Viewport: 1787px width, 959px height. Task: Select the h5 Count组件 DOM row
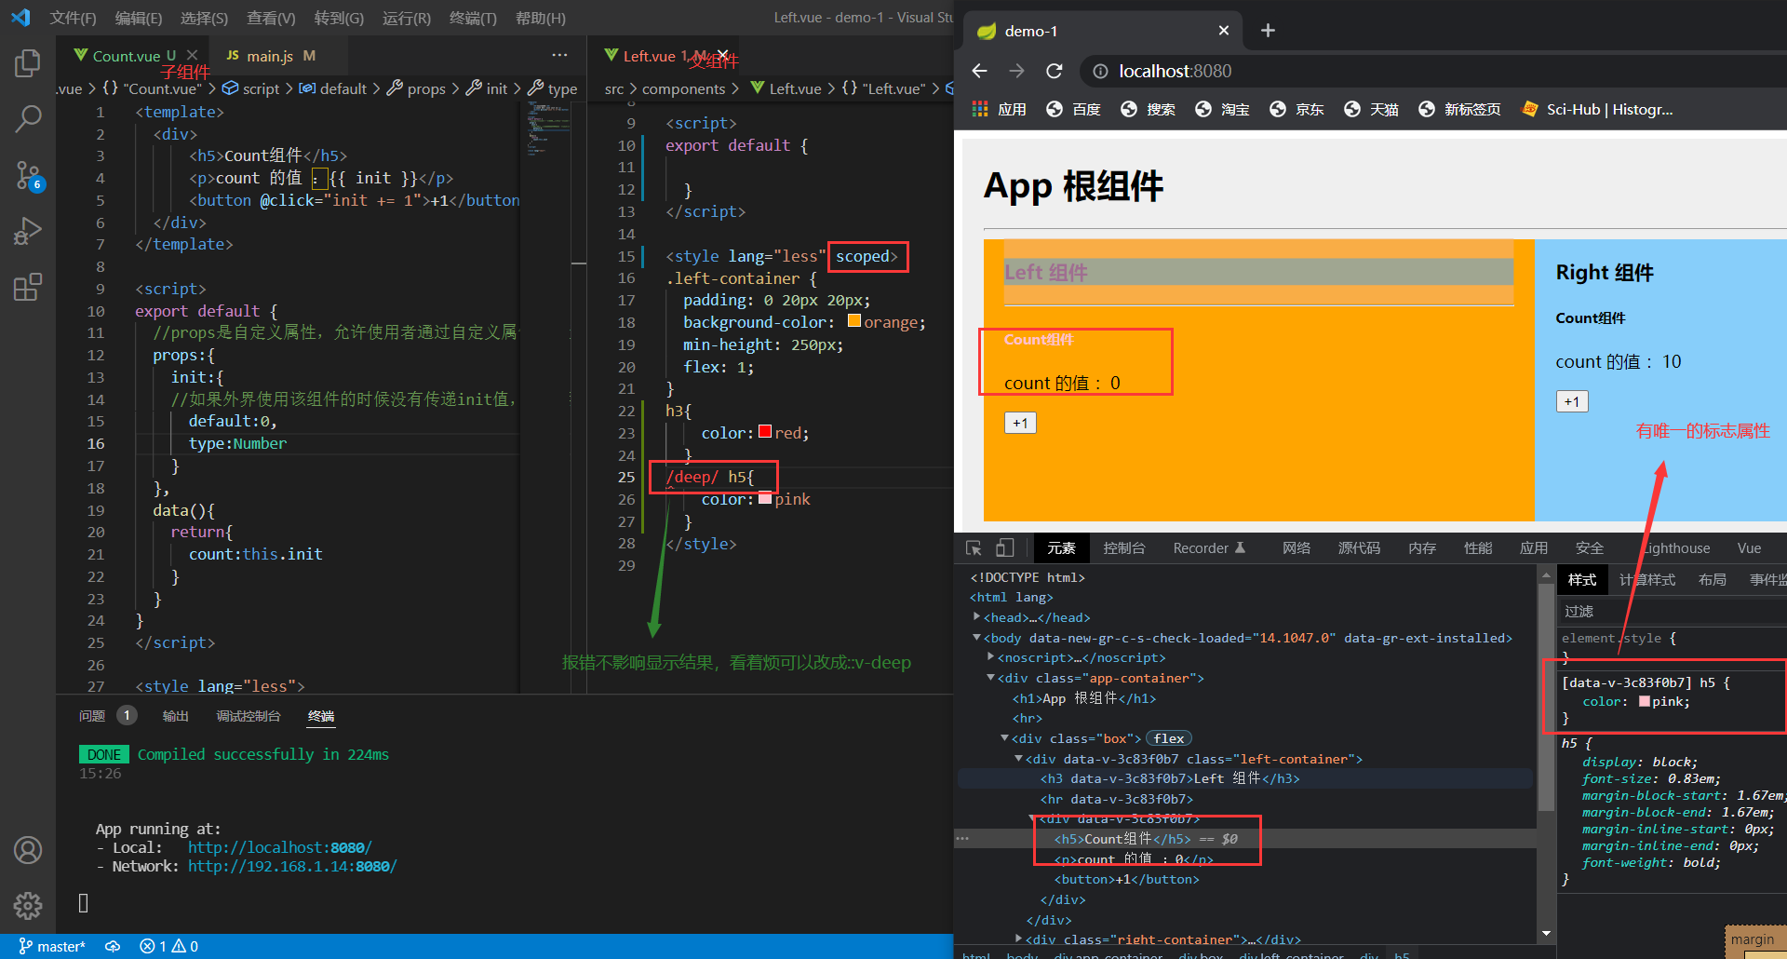point(1246,839)
